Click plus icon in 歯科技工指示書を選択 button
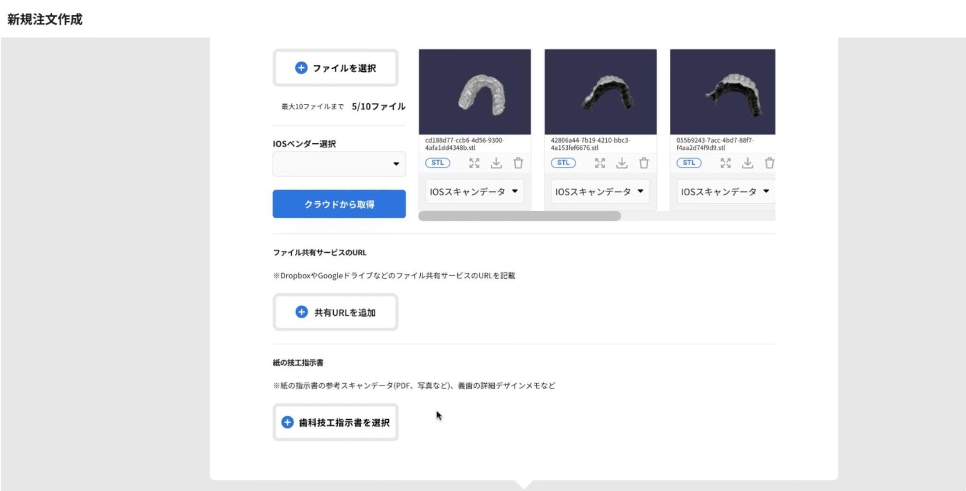The width and height of the screenshot is (966, 491). [287, 422]
